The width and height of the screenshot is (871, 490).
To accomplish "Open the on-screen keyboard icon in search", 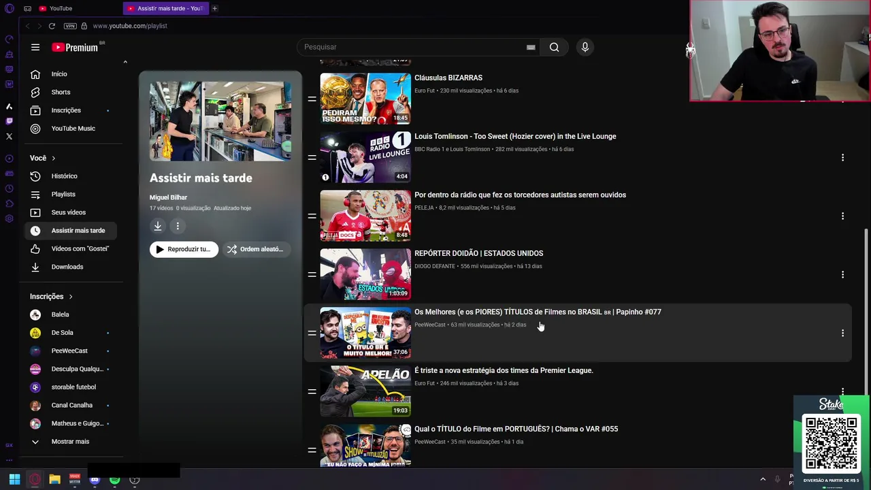I will click(531, 48).
